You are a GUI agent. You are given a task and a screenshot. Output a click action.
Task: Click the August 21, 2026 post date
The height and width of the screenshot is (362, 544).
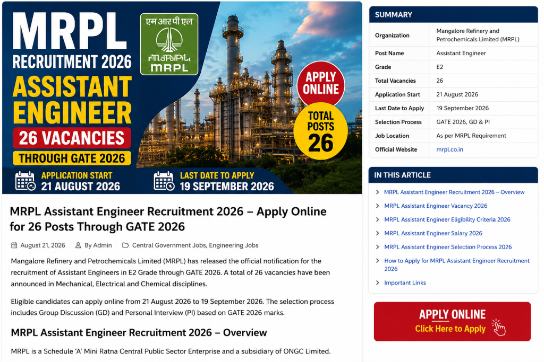tap(42, 245)
